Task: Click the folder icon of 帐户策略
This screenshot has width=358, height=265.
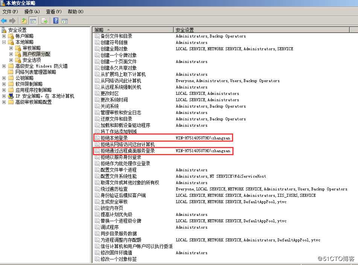Action: point(11,36)
